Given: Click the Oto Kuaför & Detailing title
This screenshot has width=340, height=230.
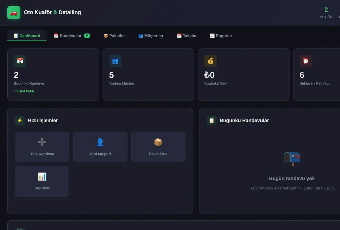Looking at the screenshot, I should 52,12.
